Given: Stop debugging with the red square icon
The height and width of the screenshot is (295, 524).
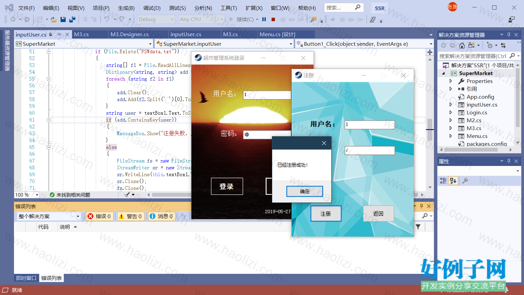Looking at the screenshot, I should click(x=273, y=19).
